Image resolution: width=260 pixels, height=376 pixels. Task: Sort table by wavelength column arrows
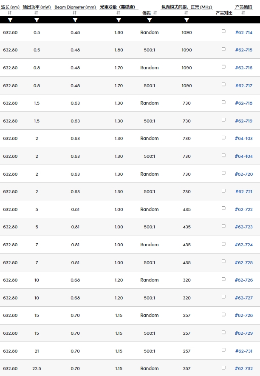point(10,13)
